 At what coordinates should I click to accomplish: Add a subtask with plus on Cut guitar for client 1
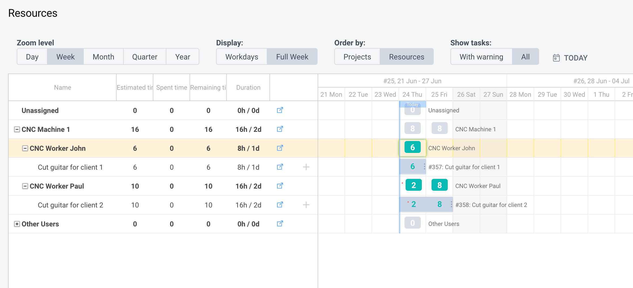[306, 167]
